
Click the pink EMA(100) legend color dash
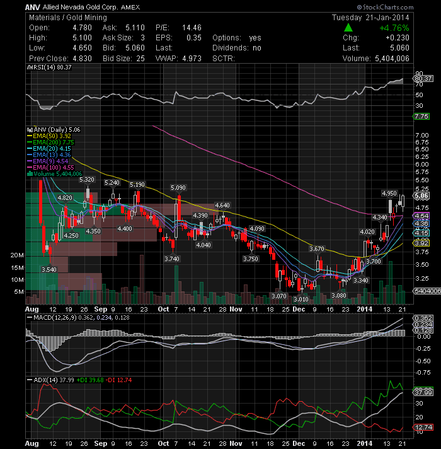click(x=30, y=168)
